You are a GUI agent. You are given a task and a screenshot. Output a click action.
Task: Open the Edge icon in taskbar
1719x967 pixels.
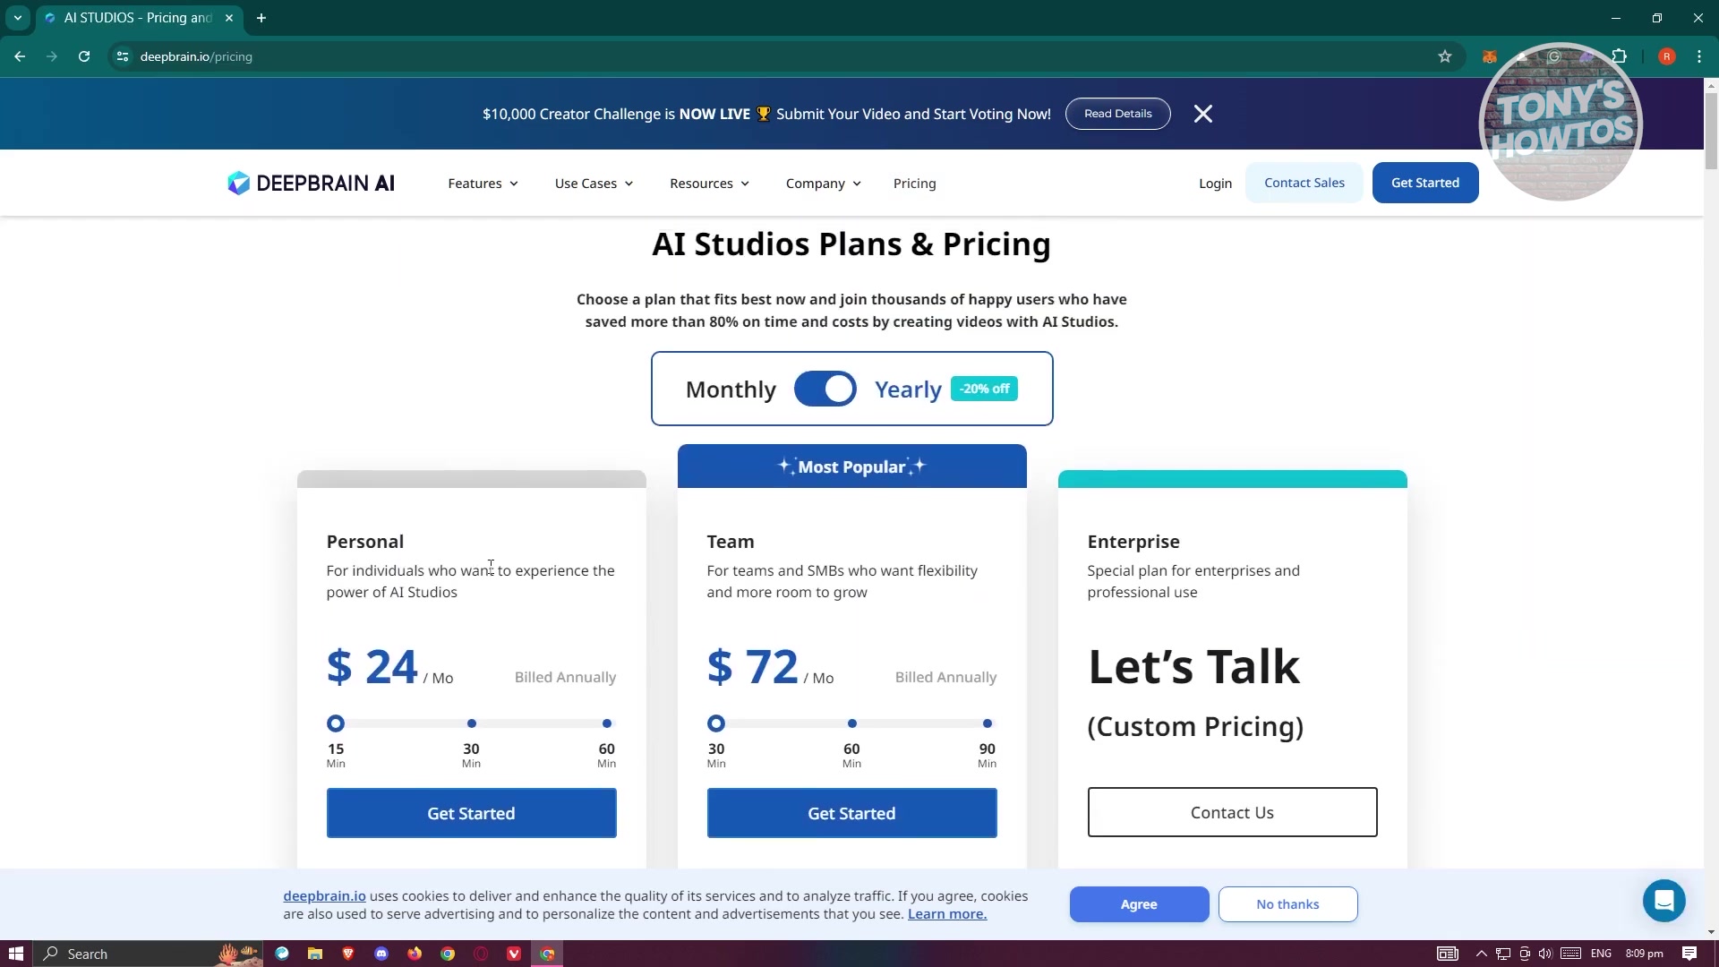[x=282, y=954]
